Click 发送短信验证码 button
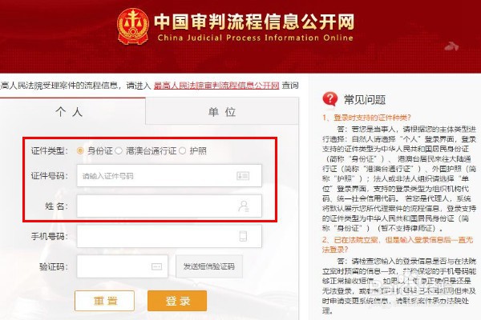481x320 pixels. (209, 266)
